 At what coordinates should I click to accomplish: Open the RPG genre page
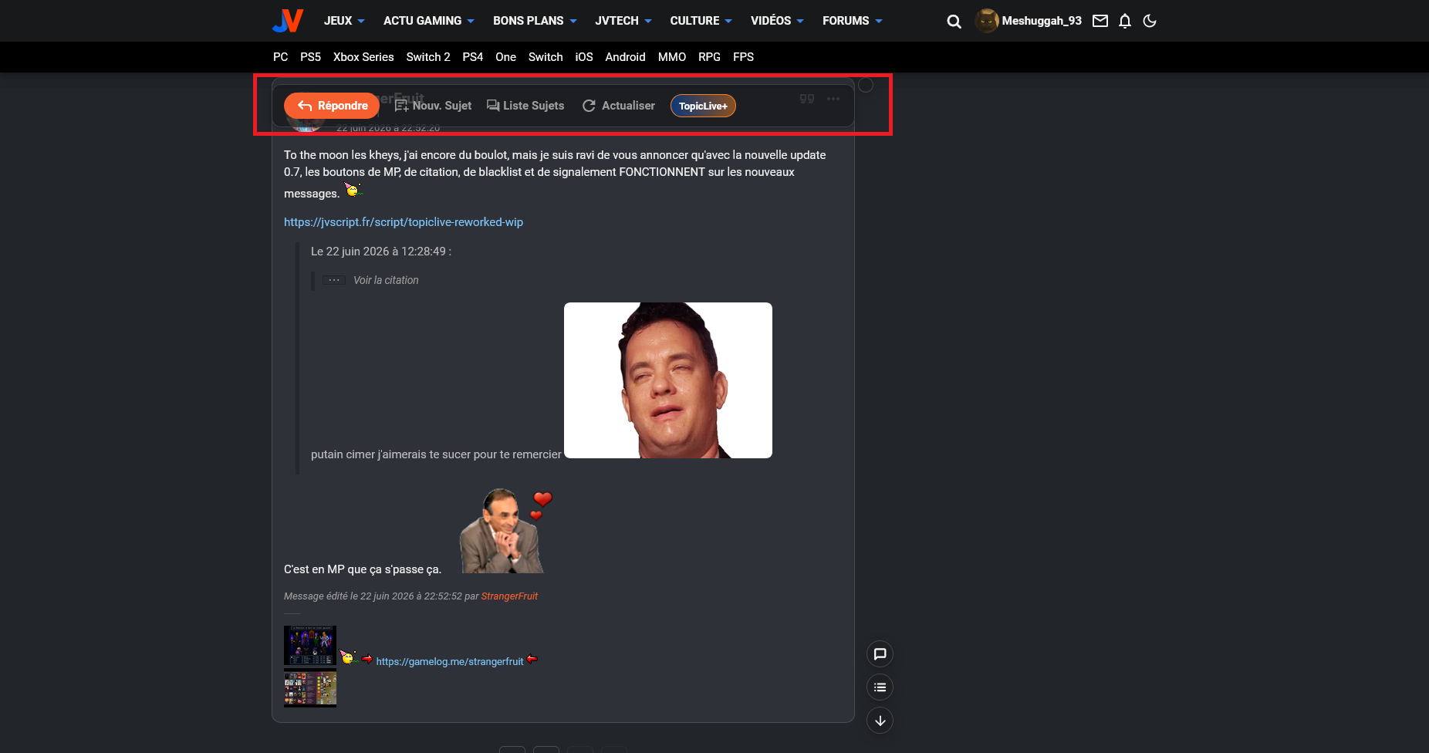point(709,57)
